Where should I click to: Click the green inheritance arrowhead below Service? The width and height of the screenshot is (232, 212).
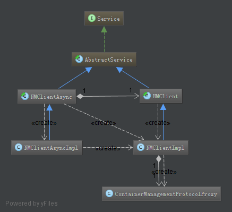tap(104, 29)
